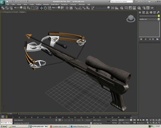Switch to the Utilities hammer tab
Viewport: 161px width, 128px height.
158,12
